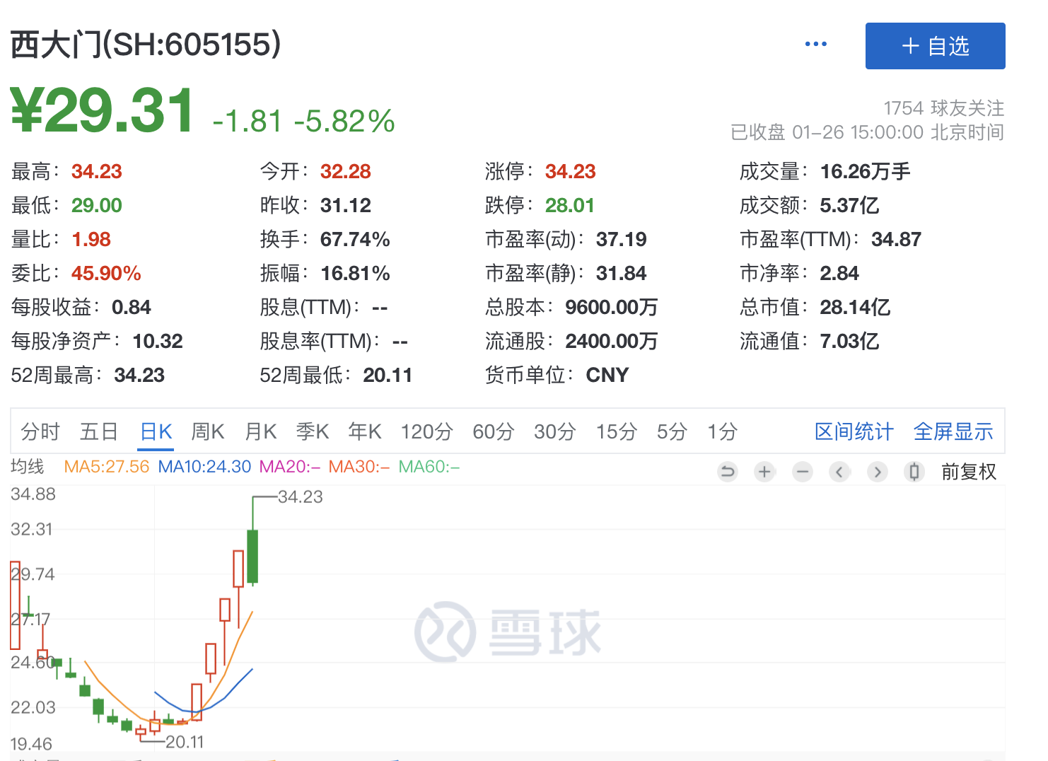
Task: Click the stock title 西大门(SH:605155)
Action: tap(146, 45)
